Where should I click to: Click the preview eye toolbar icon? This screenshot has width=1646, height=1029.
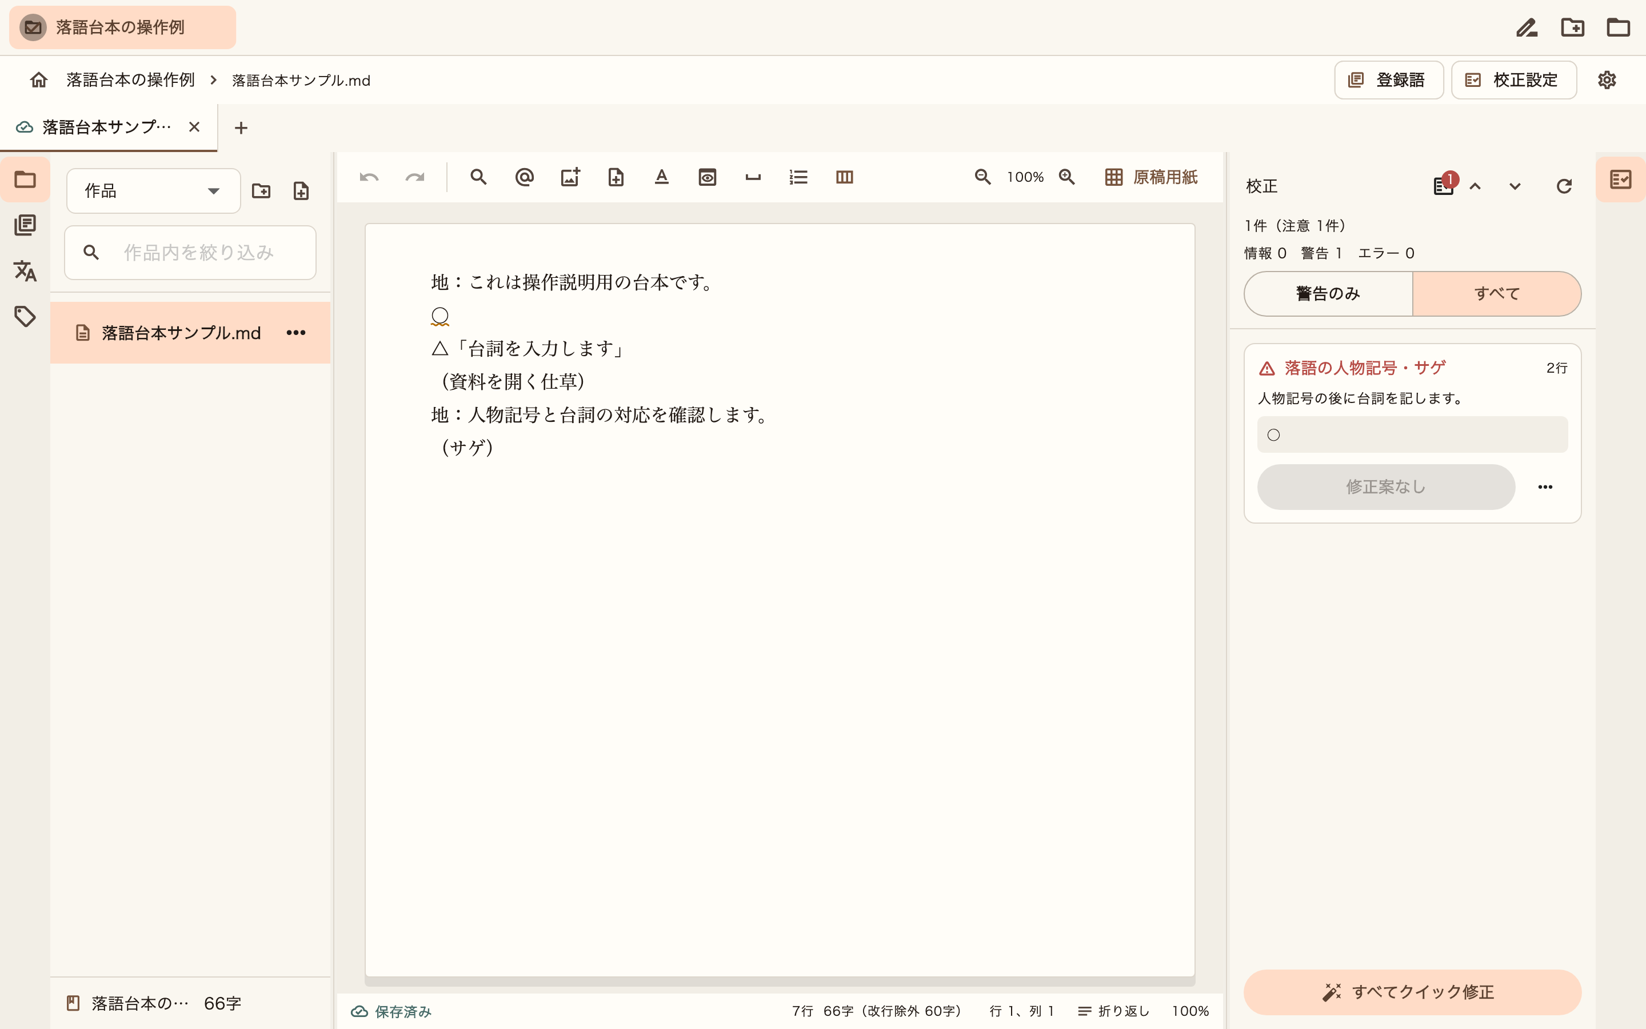tap(708, 178)
